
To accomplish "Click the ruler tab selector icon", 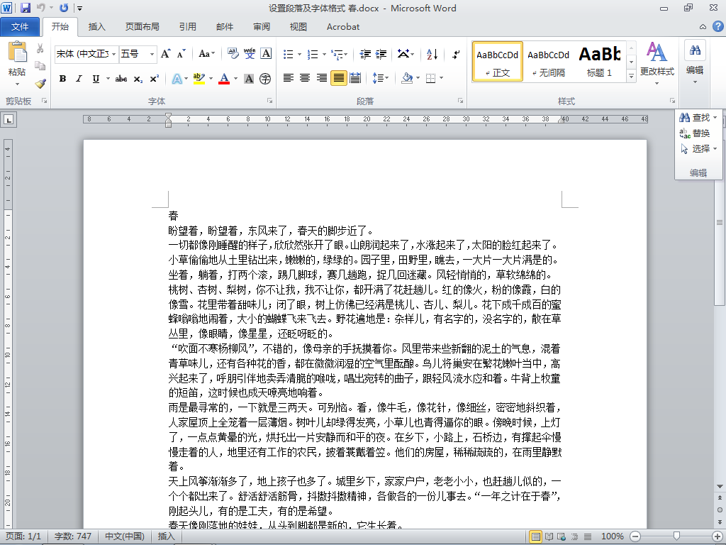I will [x=9, y=119].
